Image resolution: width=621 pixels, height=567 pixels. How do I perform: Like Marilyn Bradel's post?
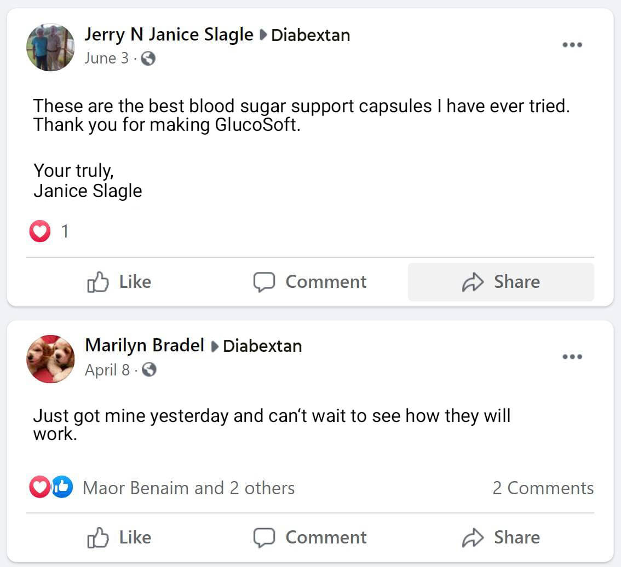[x=119, y=537]
